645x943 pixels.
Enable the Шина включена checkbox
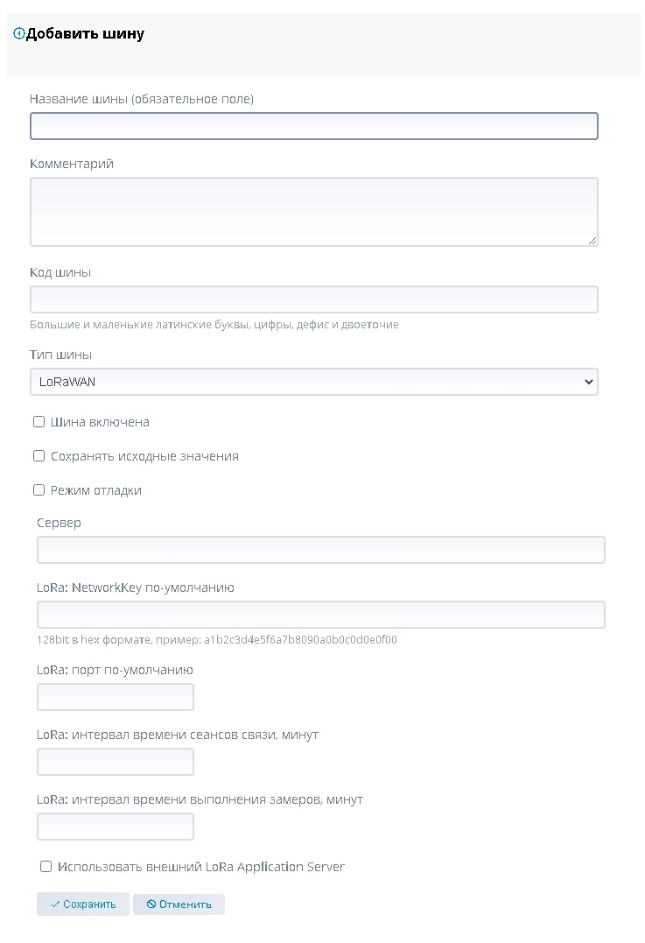coord(39,422)
